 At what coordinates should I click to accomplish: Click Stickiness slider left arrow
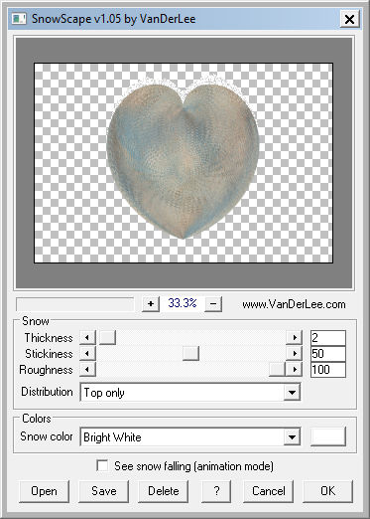tap(87, 354)
